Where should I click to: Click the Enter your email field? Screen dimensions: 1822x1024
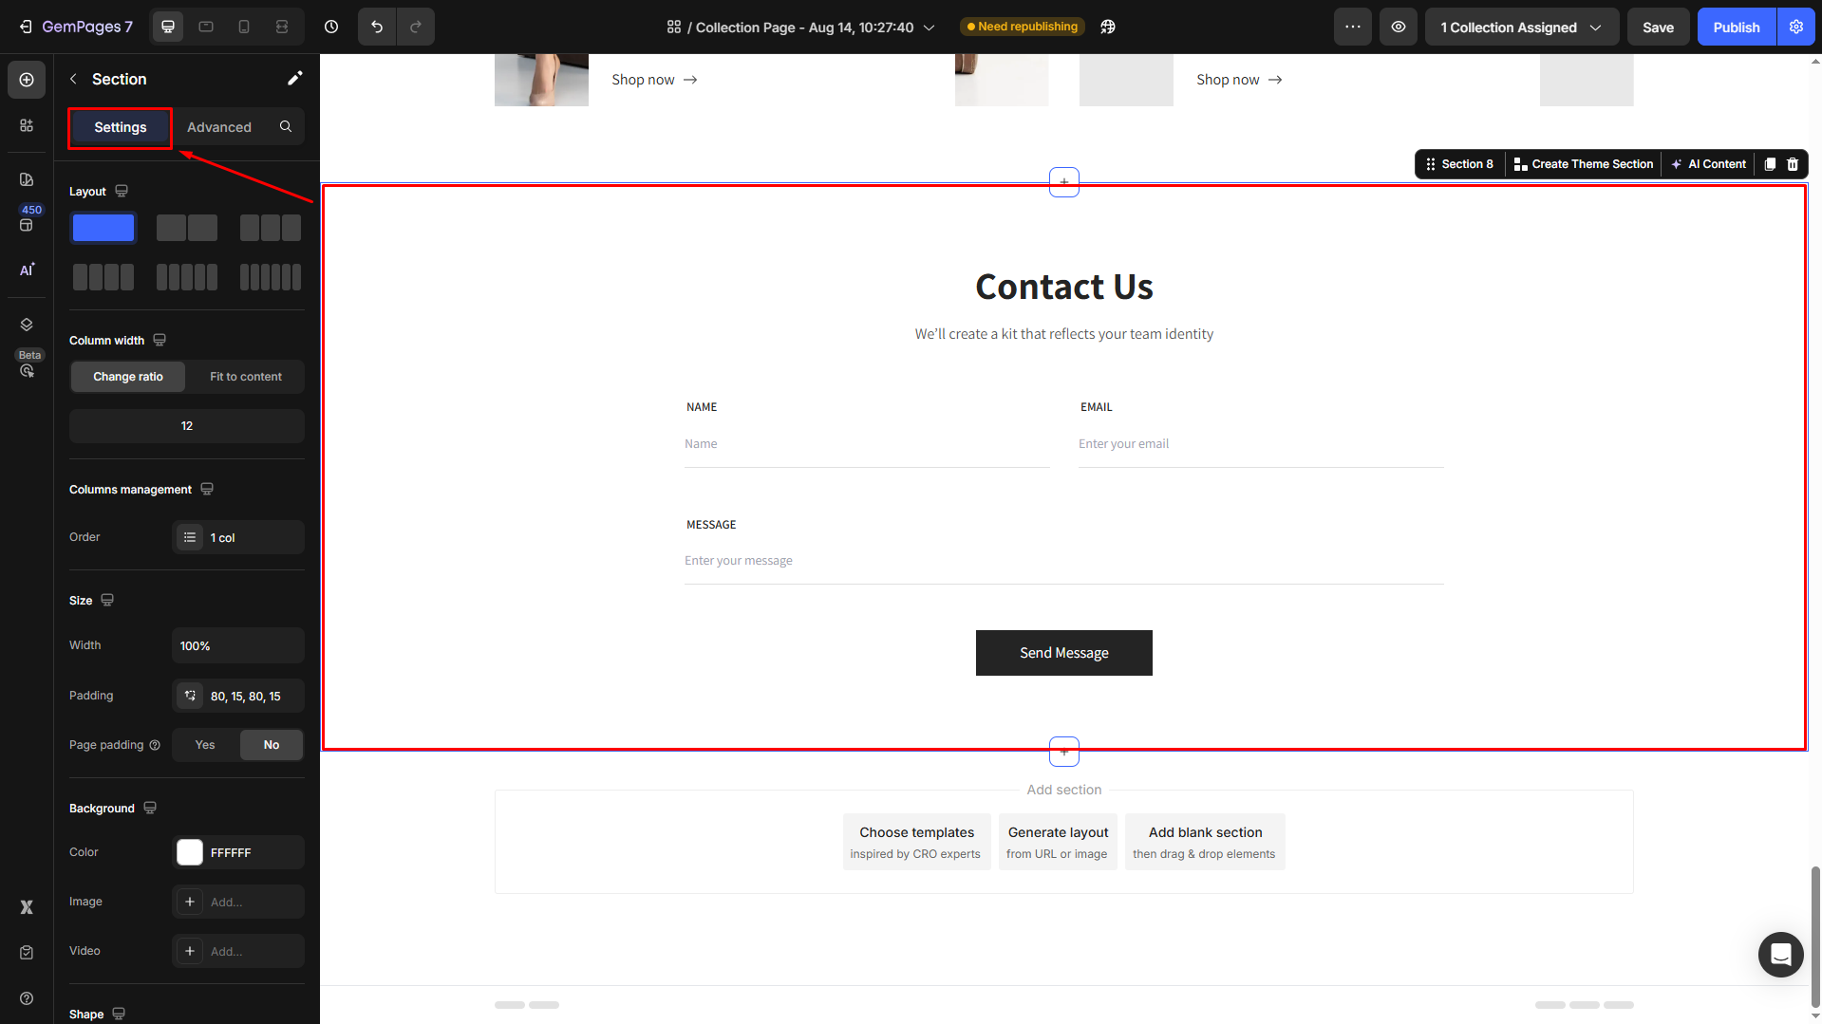point(1260,444)
